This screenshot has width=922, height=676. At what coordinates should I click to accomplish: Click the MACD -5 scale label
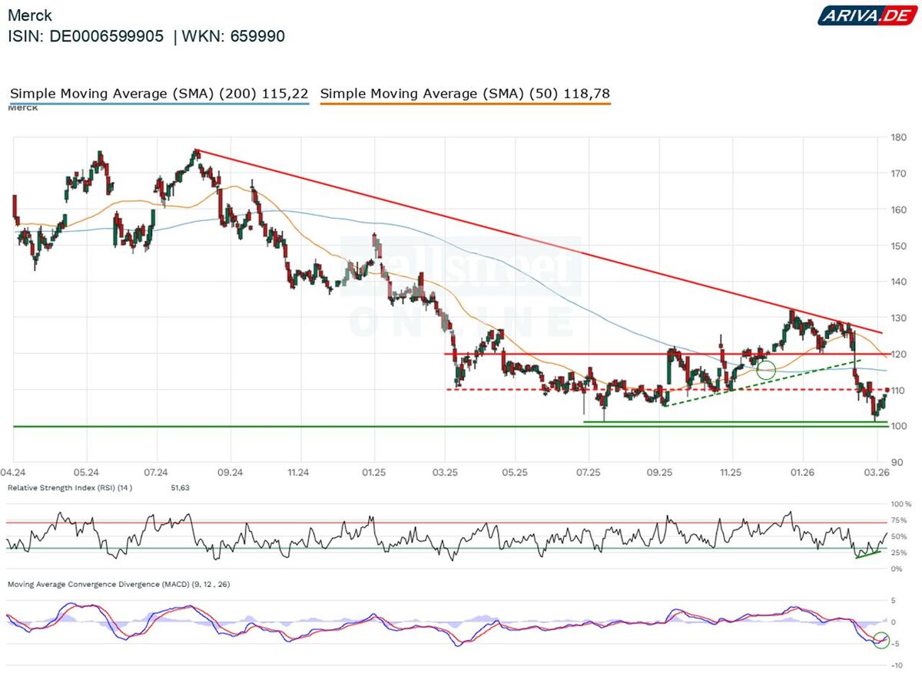894,643
